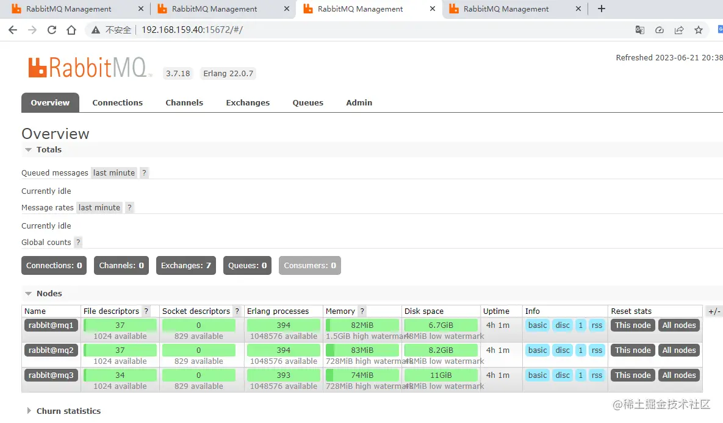Viewport: 723px width, 423px height.
Task: Open node rabbit@mq3 details
Action: tap(51, 375)
